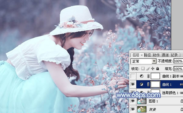The image size is (183, 113).
Task: Switch to the 路径 (Paths) tab
Action: click(x=147, y=55)
